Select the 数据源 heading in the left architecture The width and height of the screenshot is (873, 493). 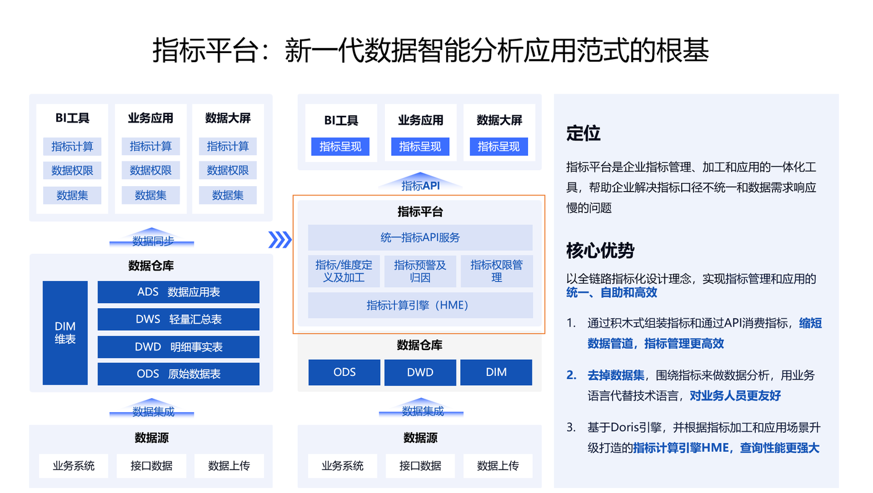coord(152,438)
